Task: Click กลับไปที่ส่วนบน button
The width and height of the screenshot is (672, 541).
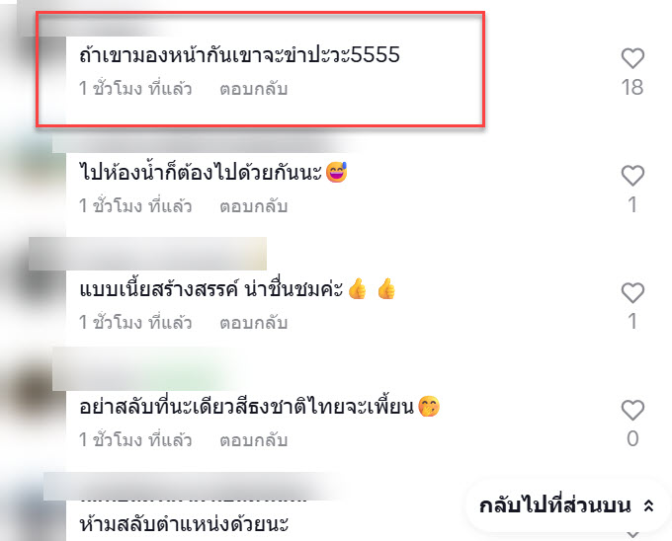Action: (x=566, y=505)
